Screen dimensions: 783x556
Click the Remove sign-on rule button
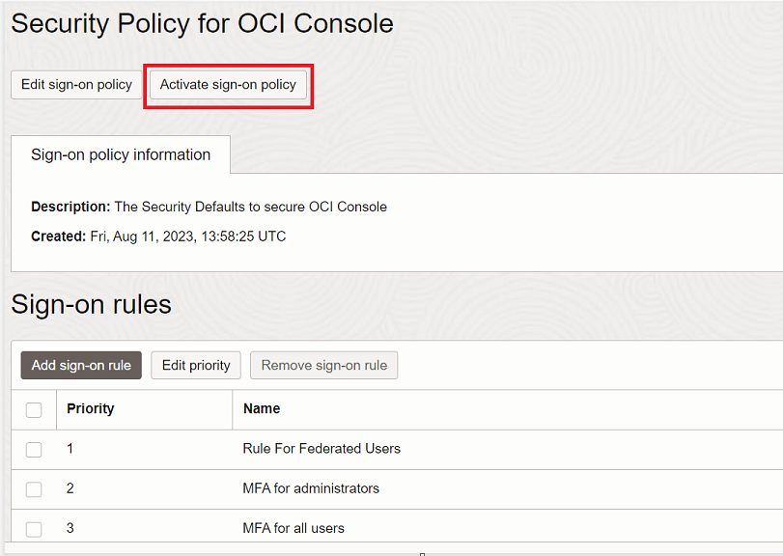[x=323, y=365]
